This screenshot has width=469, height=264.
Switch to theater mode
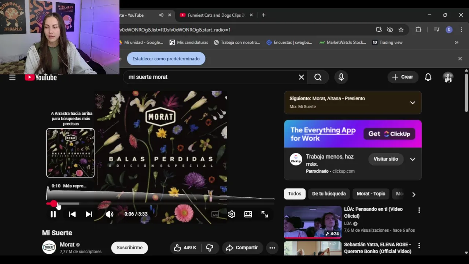click(x=248, y=214)
